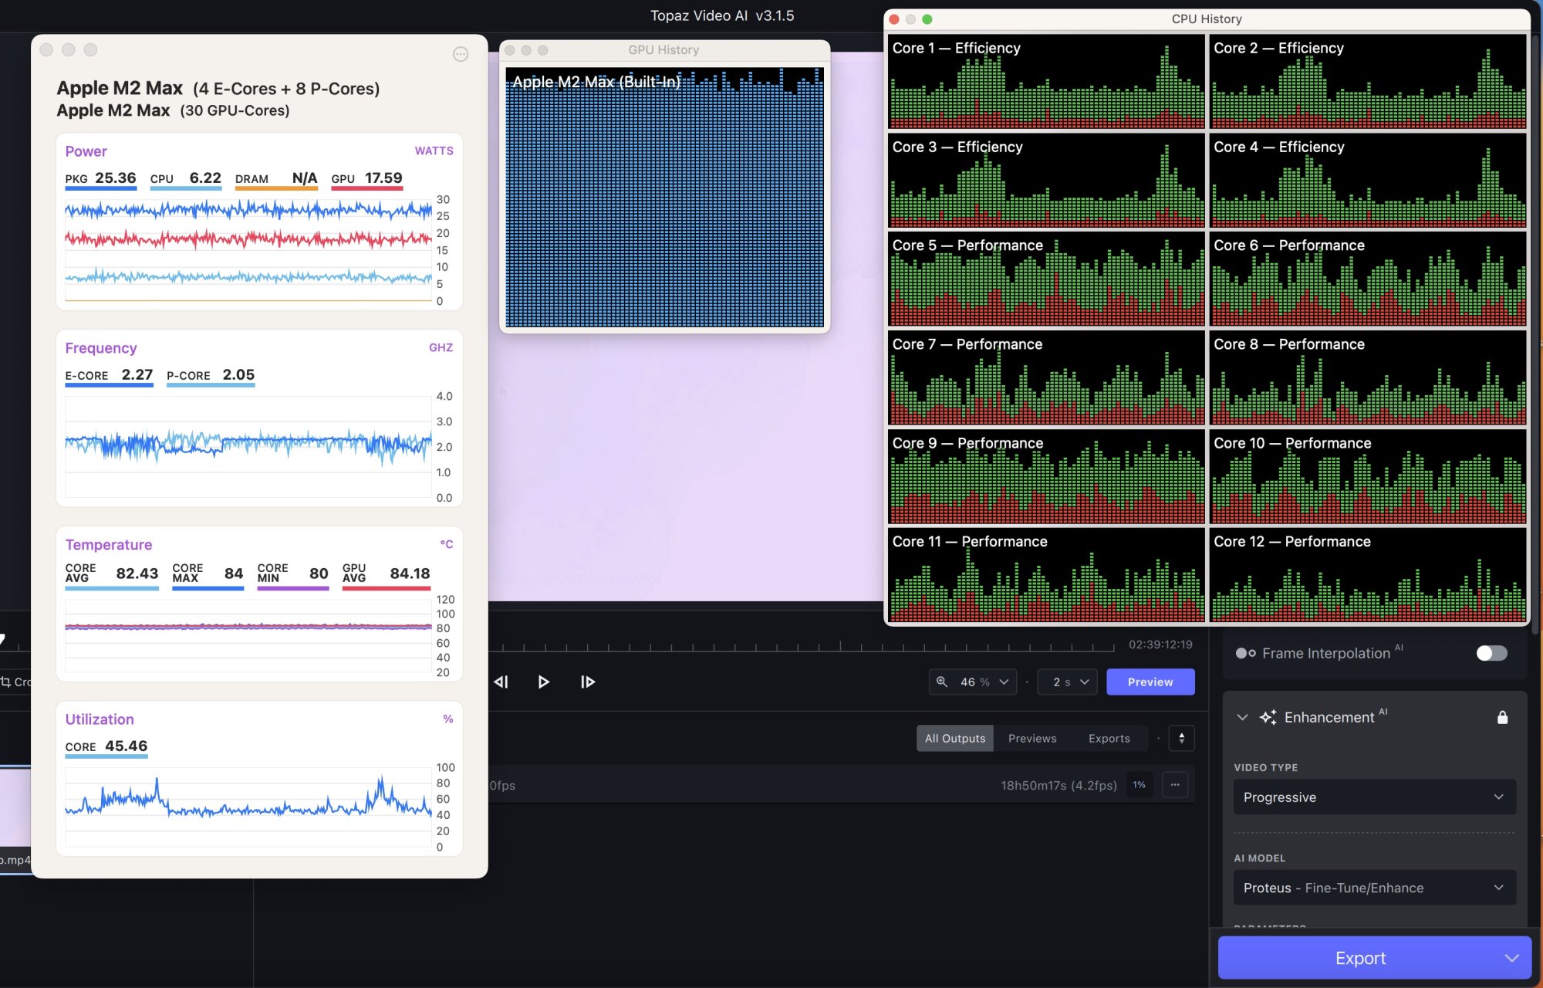The width and height of the screenshot is (1543, 988).
Task: Click the blue Preview button
Action: coord(1150,682)
